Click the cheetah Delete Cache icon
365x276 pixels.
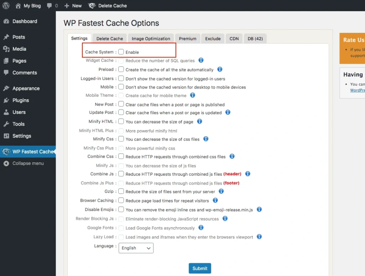92,6
